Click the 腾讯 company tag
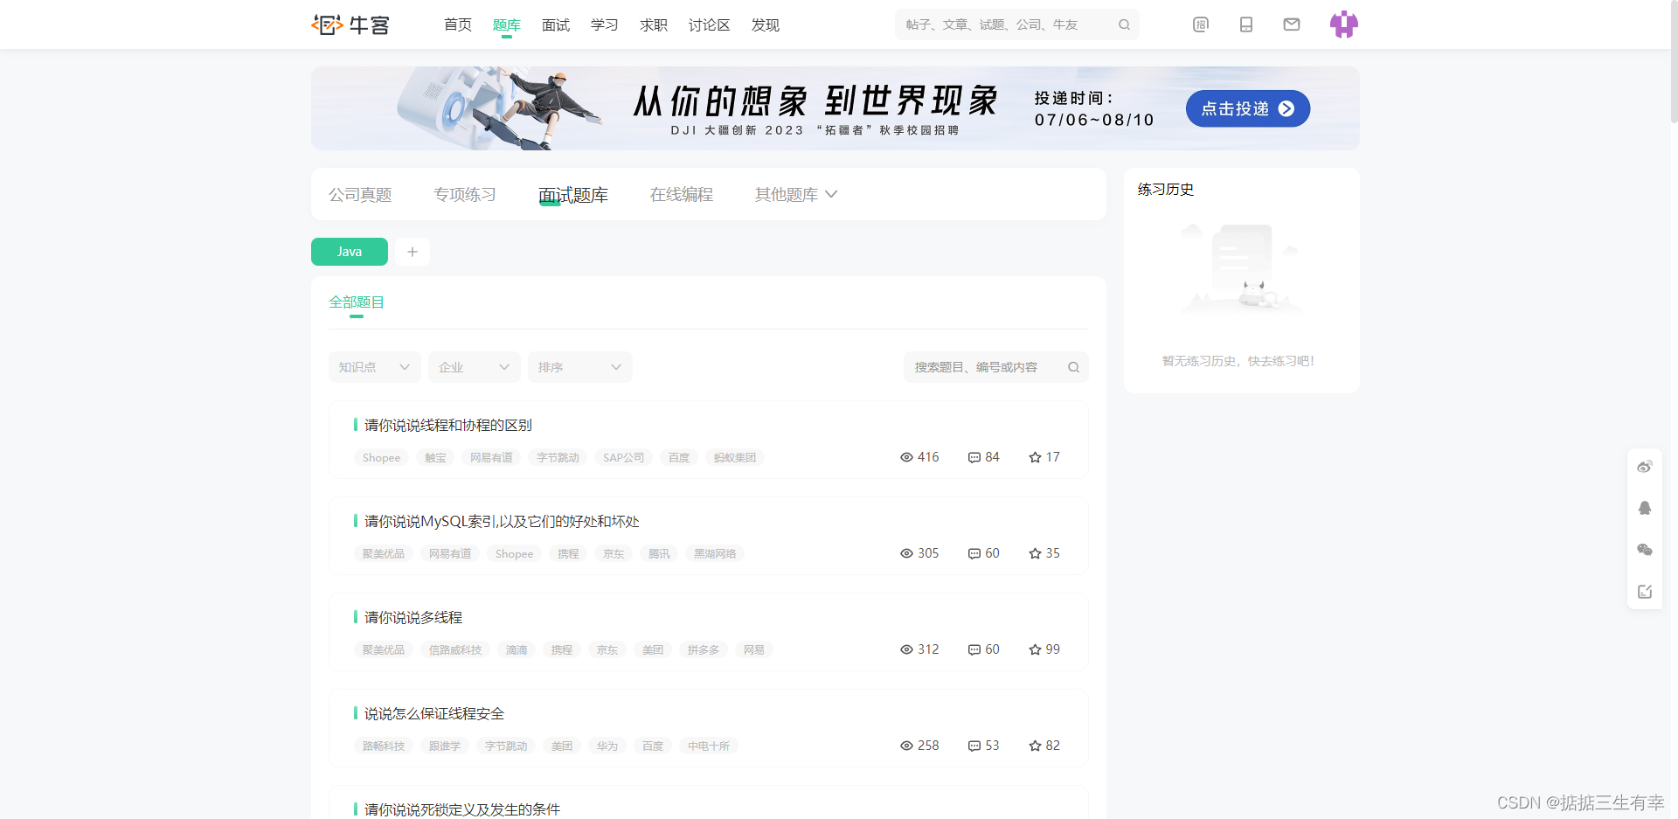The image size is (1678, 819). click(x=659, y=553)
